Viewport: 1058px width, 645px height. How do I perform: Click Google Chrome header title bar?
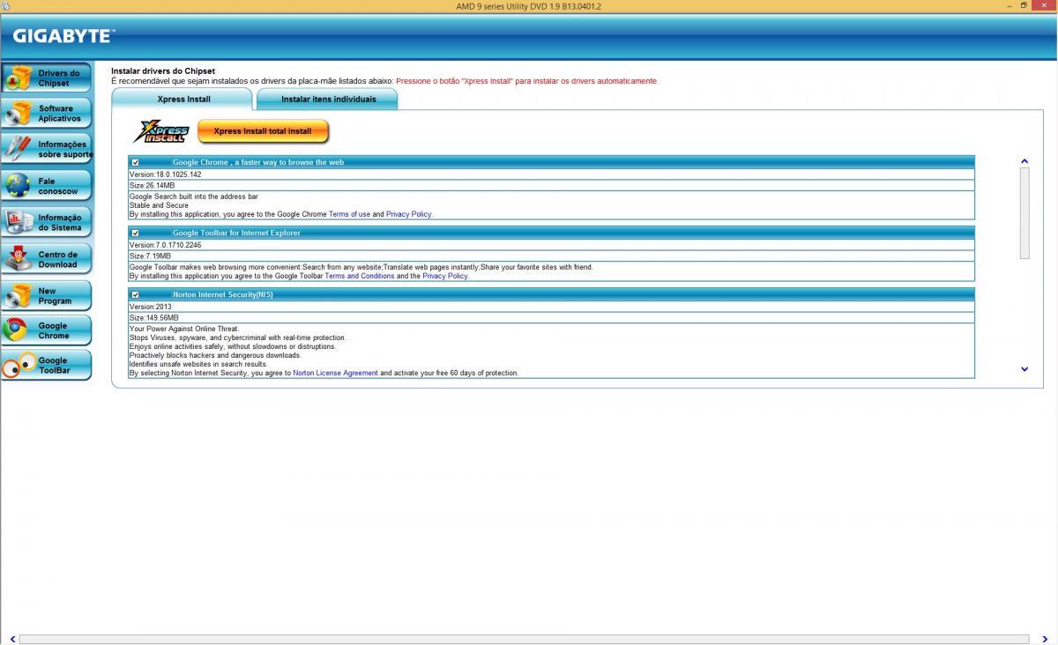pos(551,162)
